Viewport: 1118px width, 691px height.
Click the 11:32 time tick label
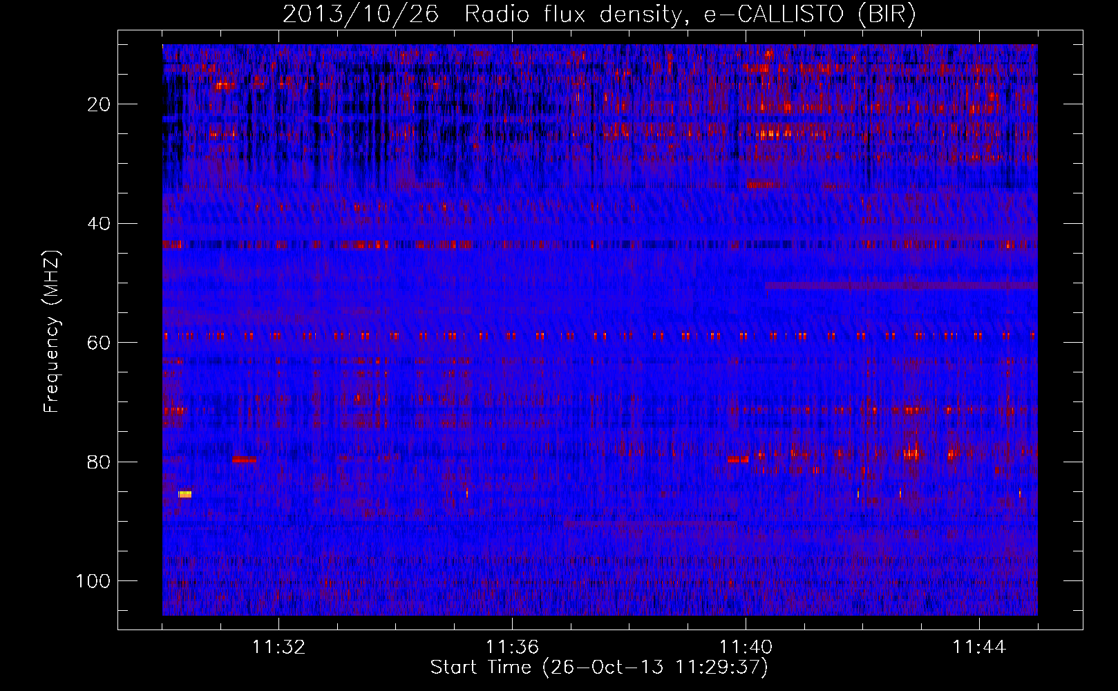tap(278, 647)
